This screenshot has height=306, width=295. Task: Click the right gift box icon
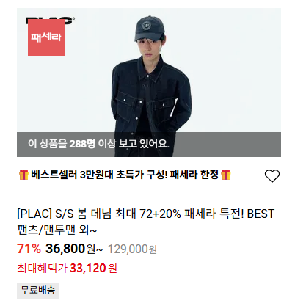(225, 175)
